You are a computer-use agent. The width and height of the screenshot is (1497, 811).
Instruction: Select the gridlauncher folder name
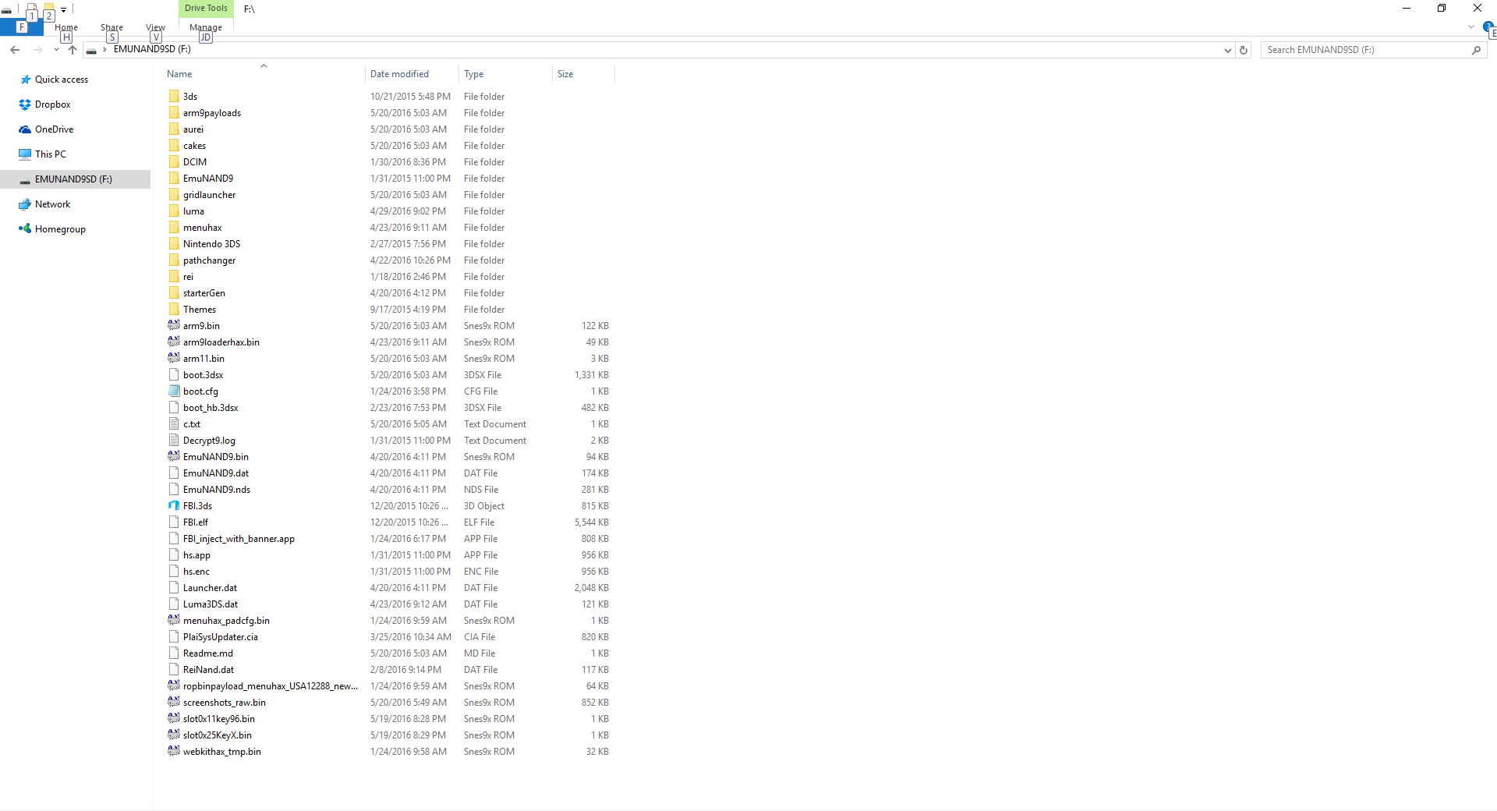[x=209, y=195]
